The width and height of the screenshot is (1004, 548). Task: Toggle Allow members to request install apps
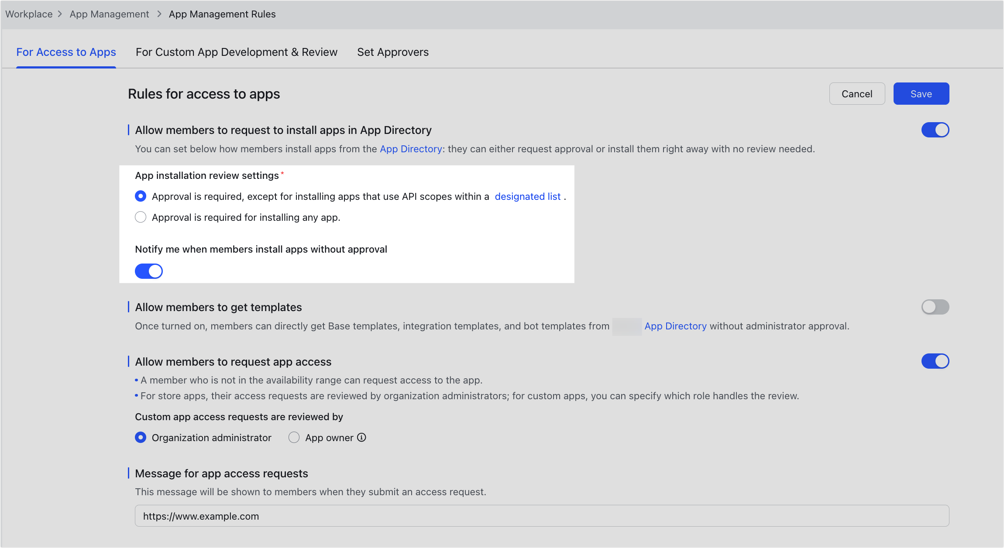click(935, 130)
